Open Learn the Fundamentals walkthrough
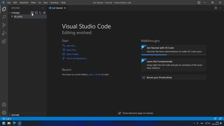Image resolution: width=224 pixels, height=126 pixels. pyautogui.click(x=174, y=65)
